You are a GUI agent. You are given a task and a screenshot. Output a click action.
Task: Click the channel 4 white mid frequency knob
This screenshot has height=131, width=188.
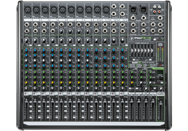pyautogui.click(x=52, y=61)
